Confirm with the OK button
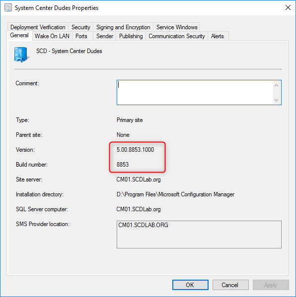 (190, 285)
